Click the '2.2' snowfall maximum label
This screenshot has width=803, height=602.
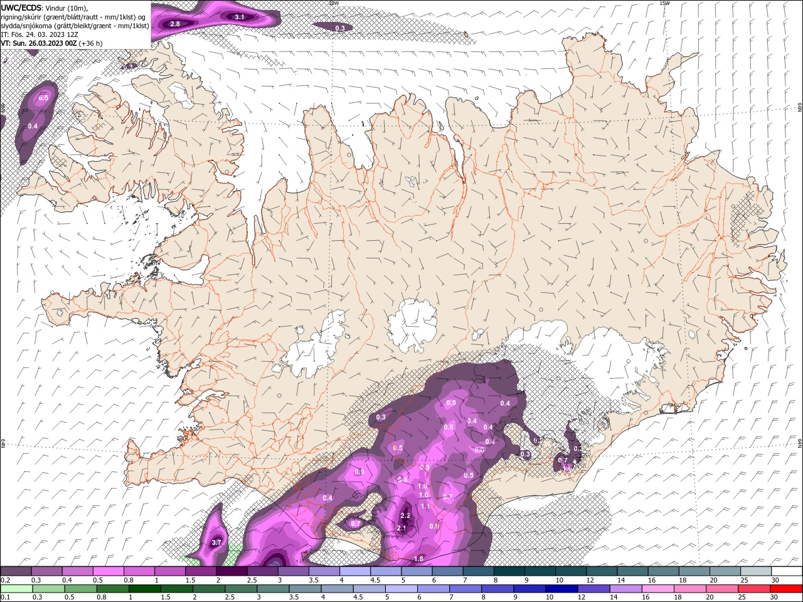pos(405,515)
